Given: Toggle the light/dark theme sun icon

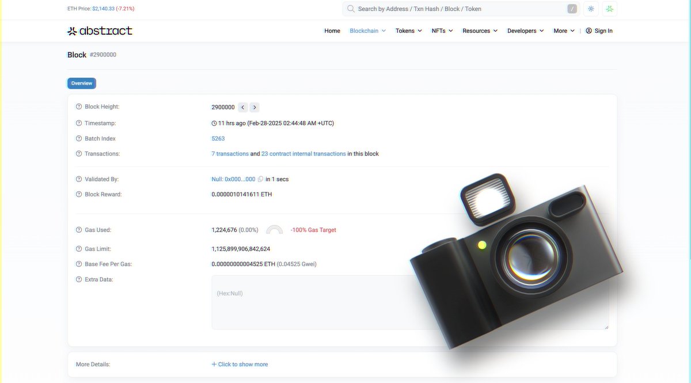Looking at the screenshot, I should [591, 9].
